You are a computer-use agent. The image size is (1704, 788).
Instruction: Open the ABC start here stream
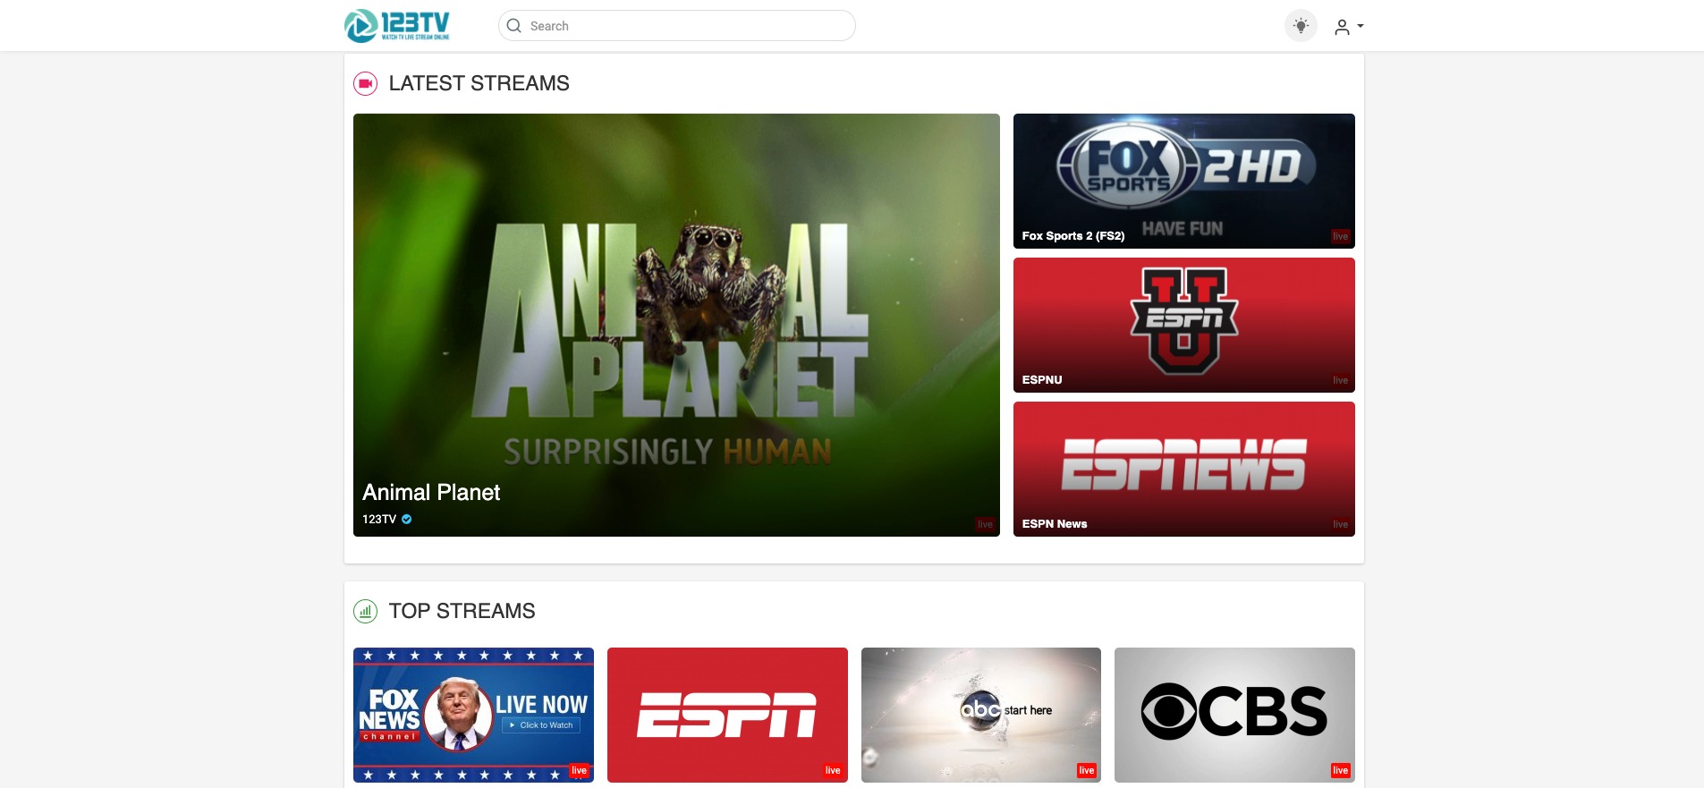tap(980, 715)
